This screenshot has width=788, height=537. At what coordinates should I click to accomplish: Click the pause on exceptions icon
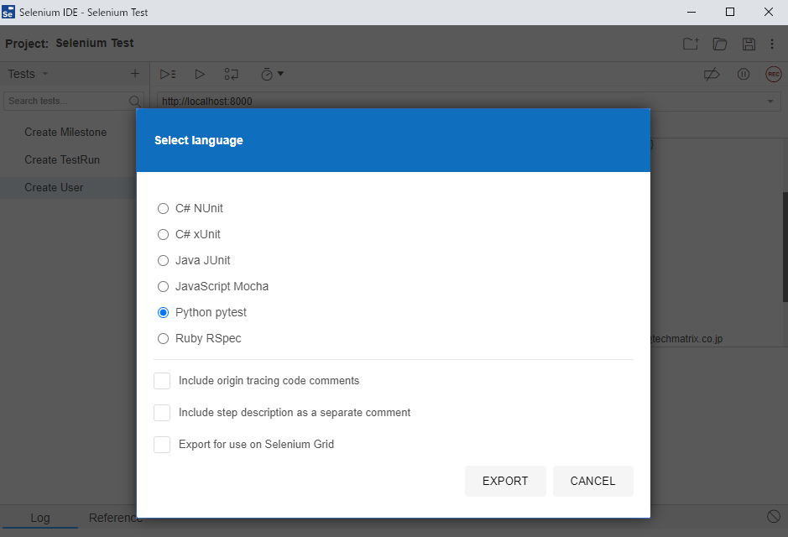coord(744,75)
